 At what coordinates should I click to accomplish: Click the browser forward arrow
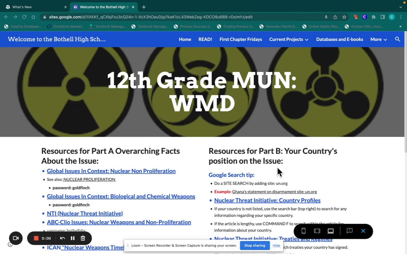pyautogui.click(x=15, y=17)
